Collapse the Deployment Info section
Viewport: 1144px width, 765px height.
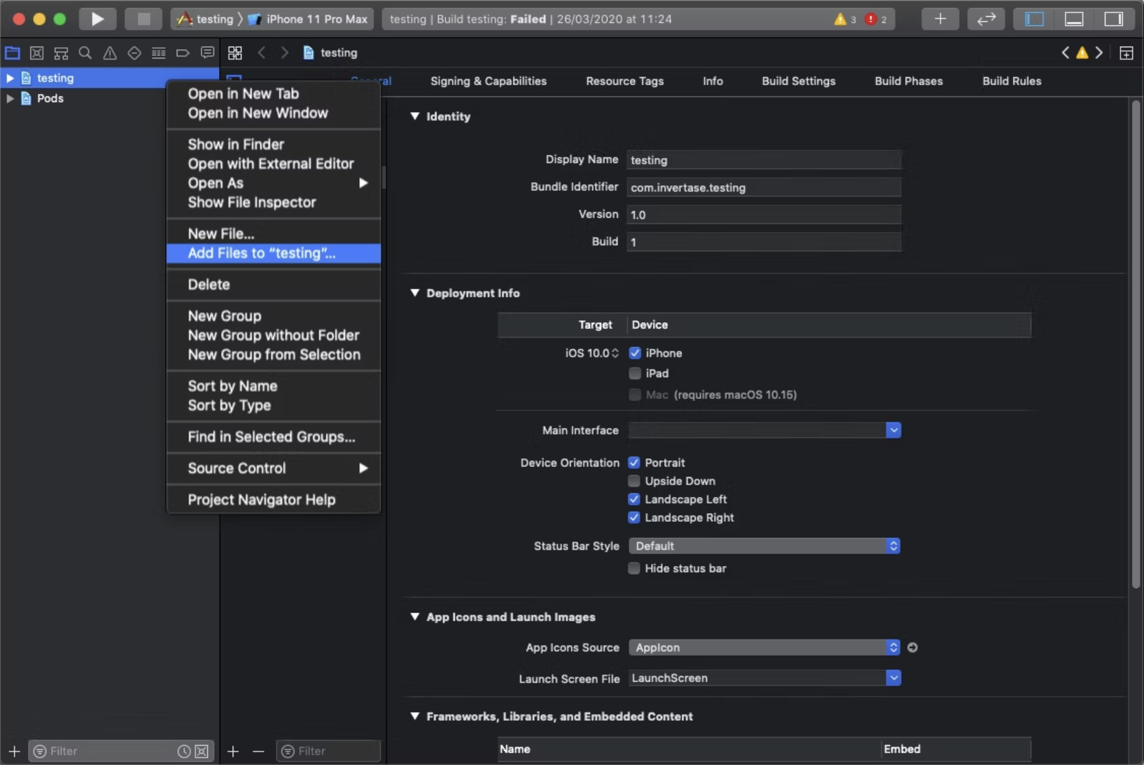tap(415, 293)
